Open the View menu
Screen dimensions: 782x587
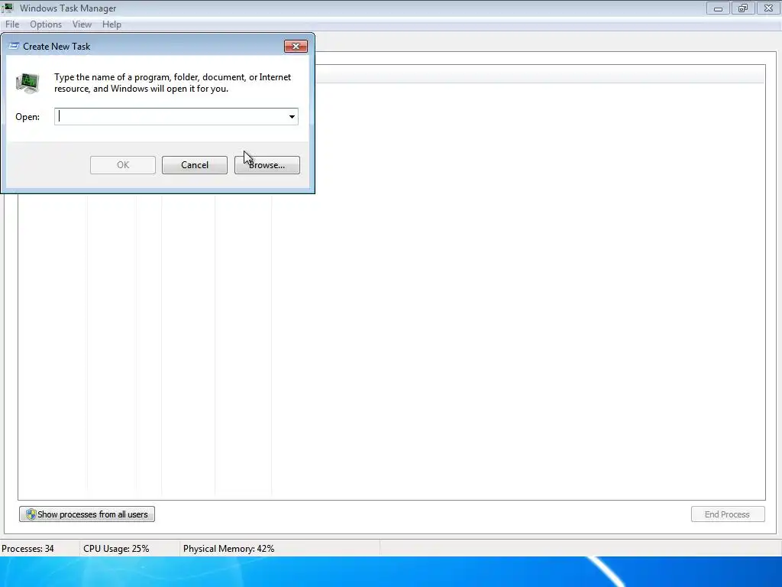tap(82, 24)
